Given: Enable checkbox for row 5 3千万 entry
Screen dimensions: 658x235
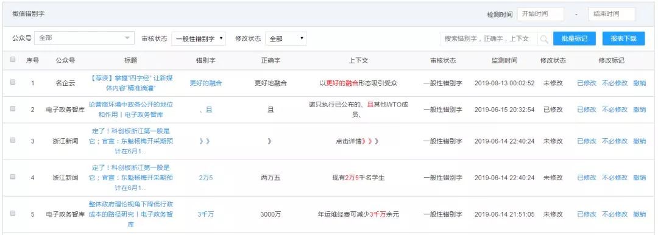Looking at the screenshot, I should click(13, 213).
